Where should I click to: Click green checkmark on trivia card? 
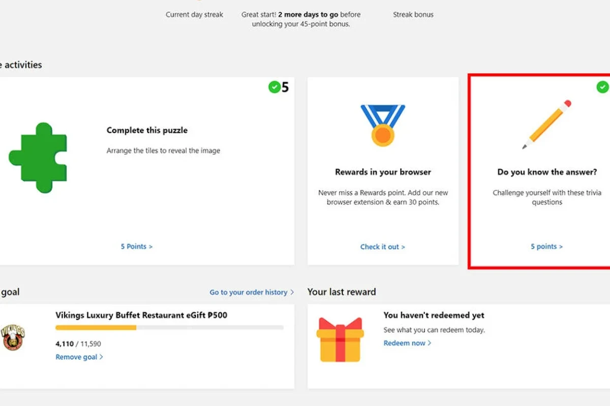[x=602, y=87]
